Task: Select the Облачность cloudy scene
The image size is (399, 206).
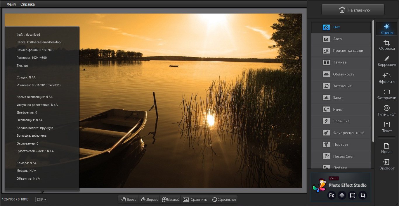Action: (x=341, y=74)
